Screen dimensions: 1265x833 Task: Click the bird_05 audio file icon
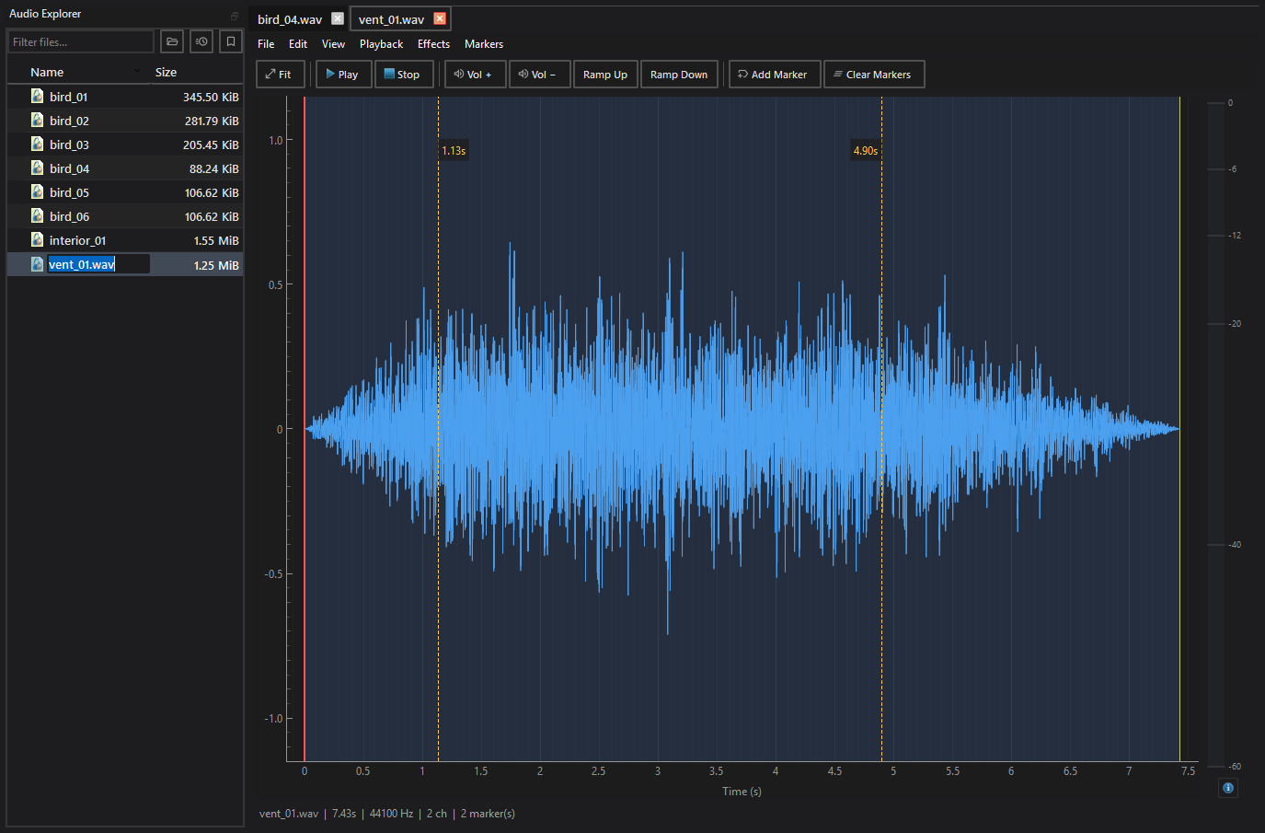(x=37, y=191)
